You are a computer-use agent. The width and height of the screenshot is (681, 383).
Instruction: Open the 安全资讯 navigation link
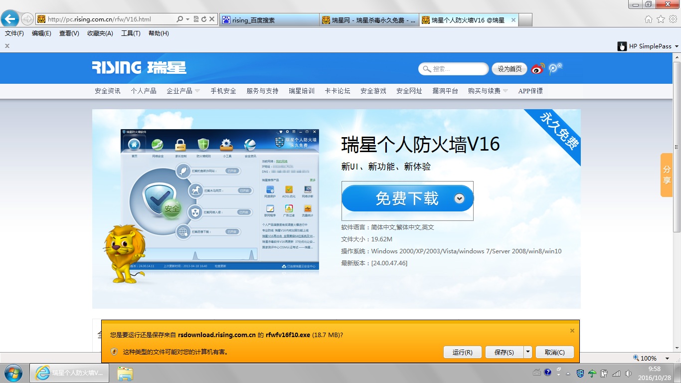pyautogui.click(x=108, y=91)
